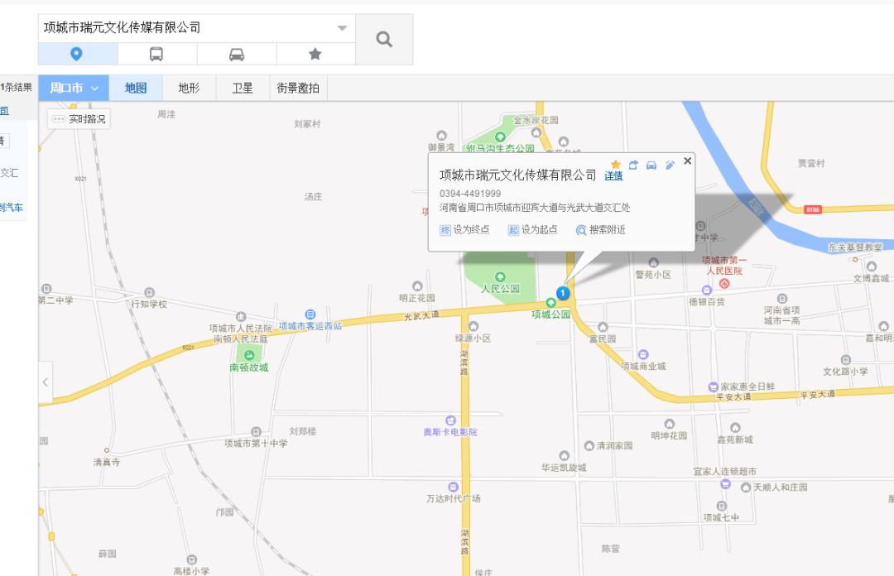The height and width of the screenshot is (576, 894).
Task: Click 德银百货 store icon
Action: click(707, 290)
